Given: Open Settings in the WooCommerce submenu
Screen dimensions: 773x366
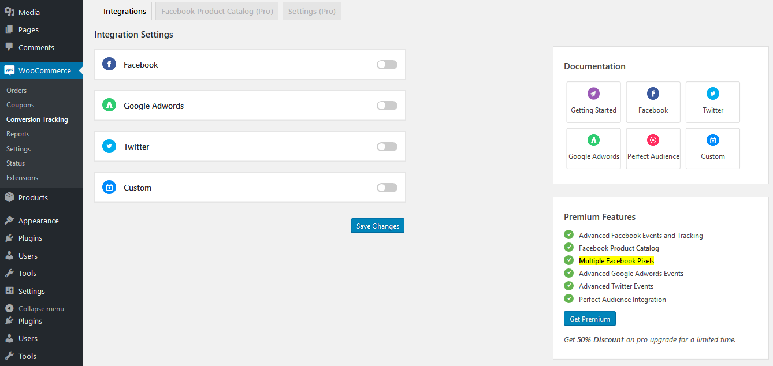Looking at the screenshot, I should (x=18, y=149).
